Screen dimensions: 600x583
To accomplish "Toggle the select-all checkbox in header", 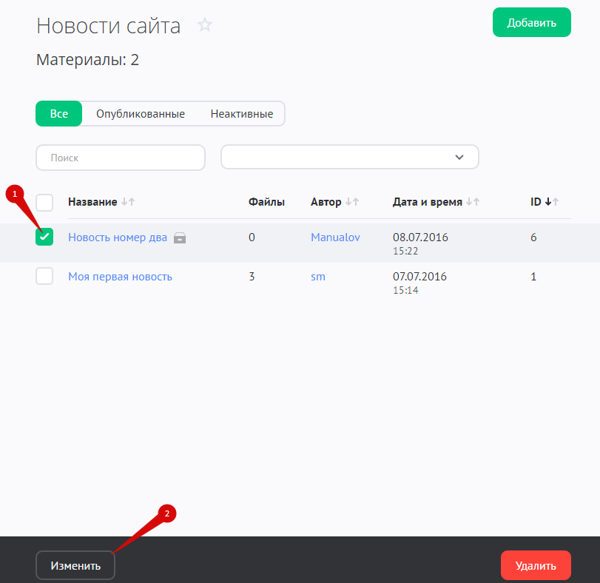I will pyautogui.click(x=44, y=203).
